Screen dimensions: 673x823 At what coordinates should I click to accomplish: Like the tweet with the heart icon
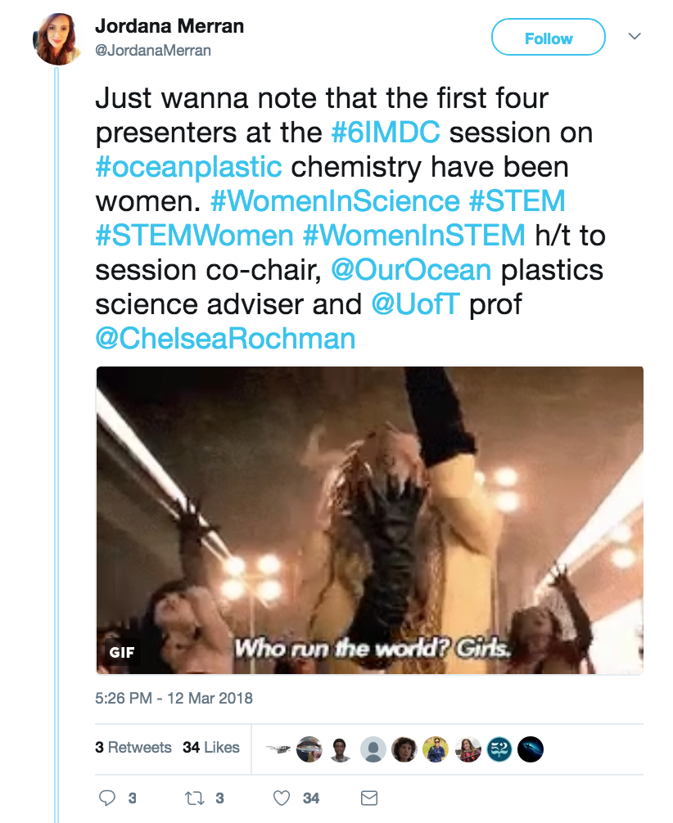(x=282, y=798)
